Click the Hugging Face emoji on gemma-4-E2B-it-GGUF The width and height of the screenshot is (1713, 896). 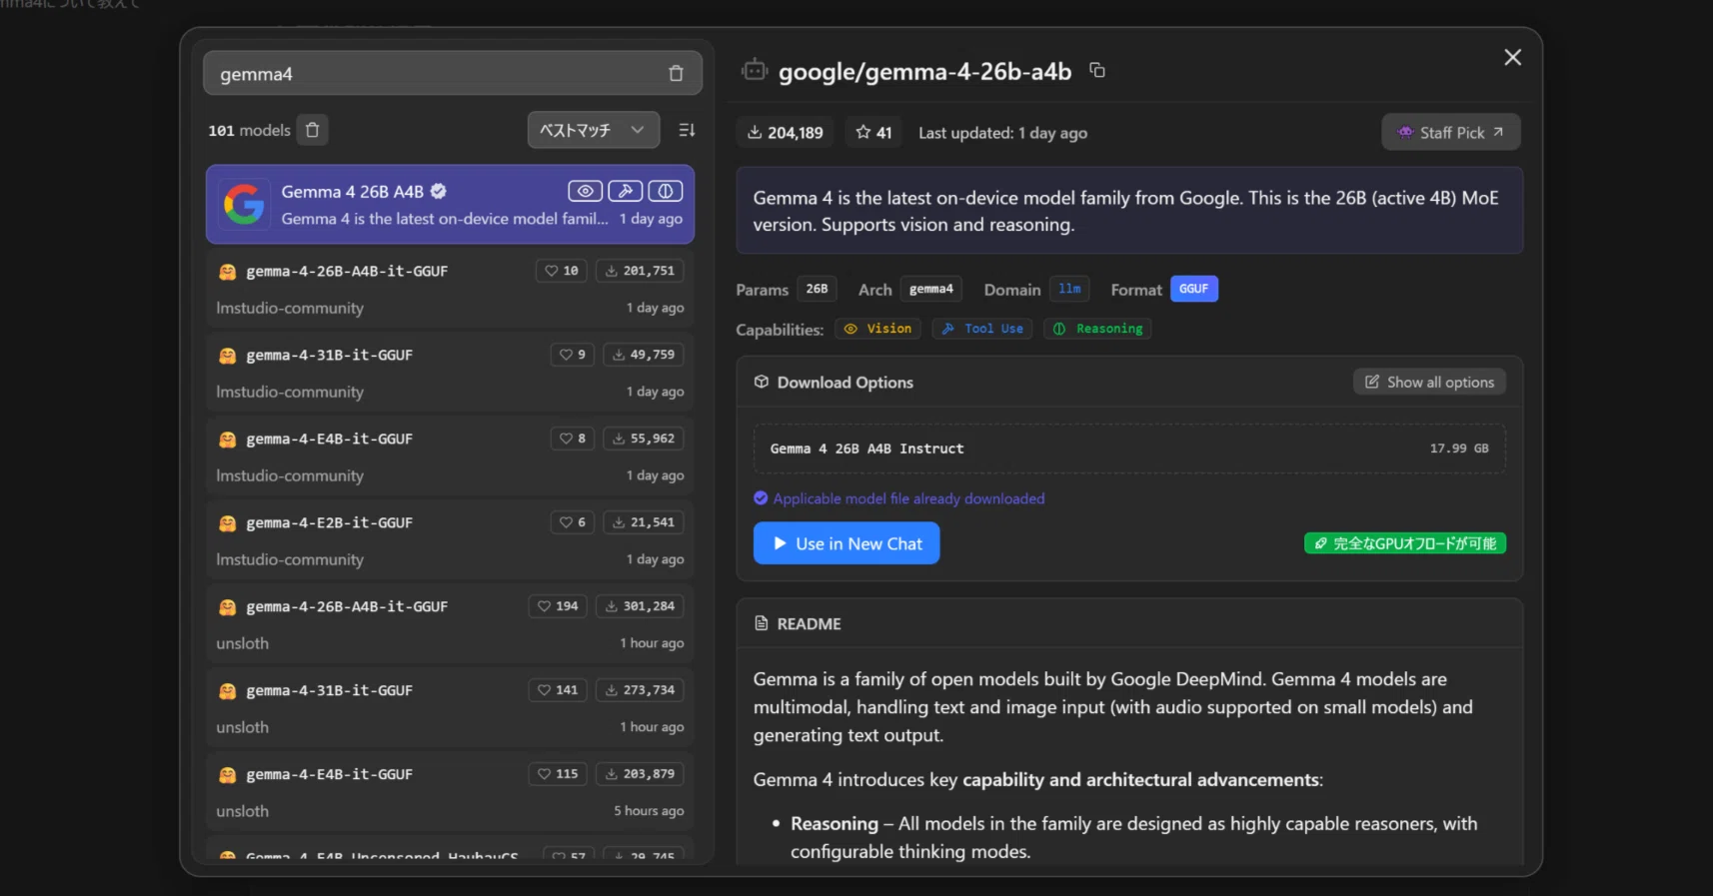click(x=228, y=523)
